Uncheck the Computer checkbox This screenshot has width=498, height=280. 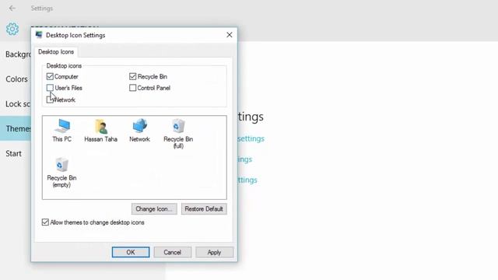pyautogui.click(x=50, y=76)
